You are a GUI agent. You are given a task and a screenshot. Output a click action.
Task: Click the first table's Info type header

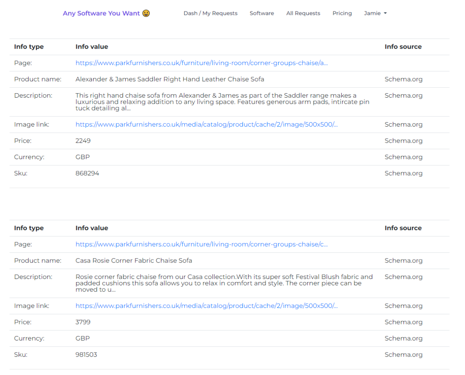(x=29, y=47)
